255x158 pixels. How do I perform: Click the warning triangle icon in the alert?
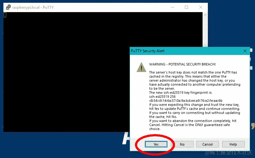141,67
